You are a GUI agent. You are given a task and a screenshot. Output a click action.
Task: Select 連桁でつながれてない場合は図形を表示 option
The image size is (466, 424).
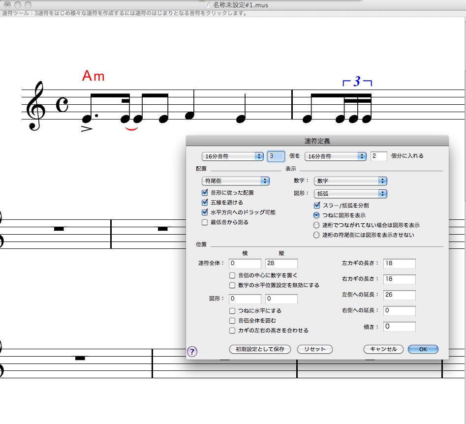tap(316, 225)
